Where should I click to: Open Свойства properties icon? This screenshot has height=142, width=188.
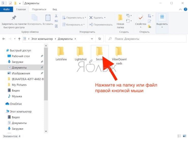140,18
